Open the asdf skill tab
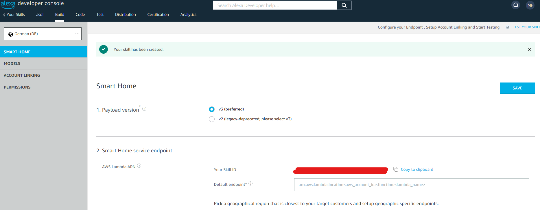 tap(40, 14)
